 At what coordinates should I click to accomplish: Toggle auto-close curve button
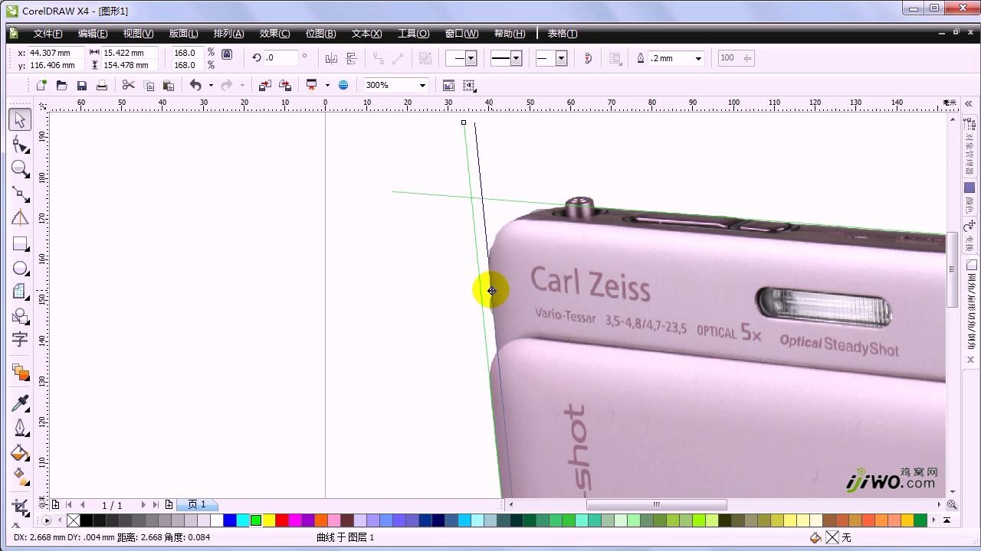tap(589, 58)
